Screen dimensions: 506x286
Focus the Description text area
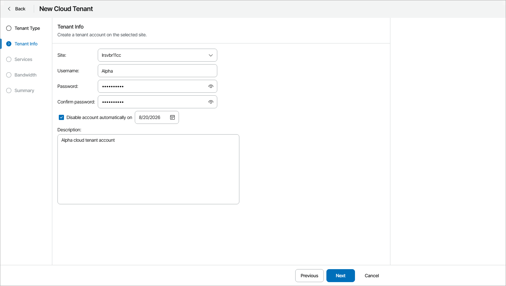click(148, 169)
